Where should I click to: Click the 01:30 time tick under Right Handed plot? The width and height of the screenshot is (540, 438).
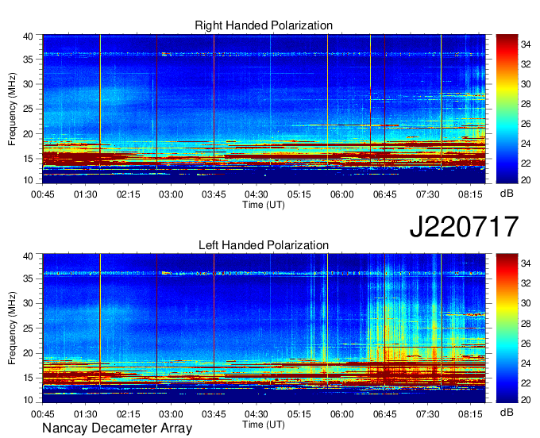[86, 194]
